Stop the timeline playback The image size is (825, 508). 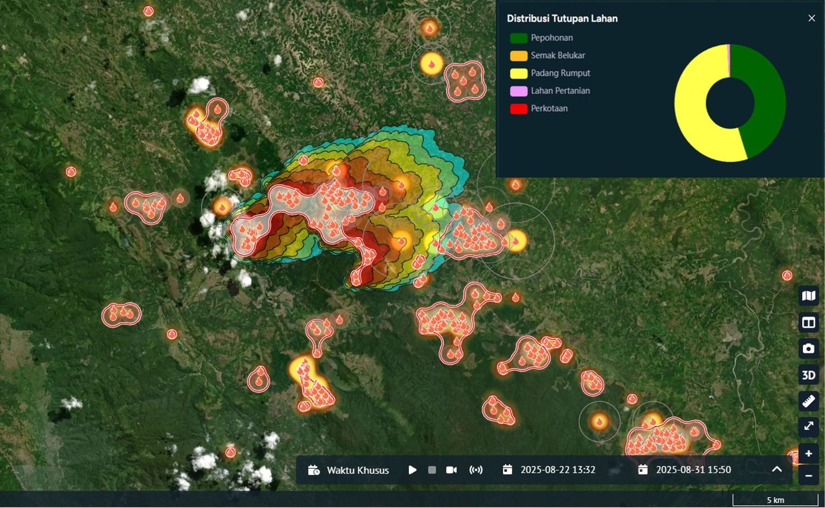pos(432,470)
